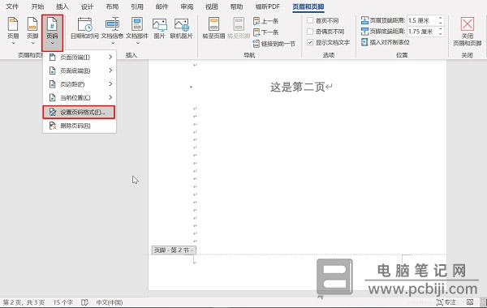Screen dimensions: 487x308
Task: Switch to the 福昕PDF tab
Action: (x=267, y=6)
